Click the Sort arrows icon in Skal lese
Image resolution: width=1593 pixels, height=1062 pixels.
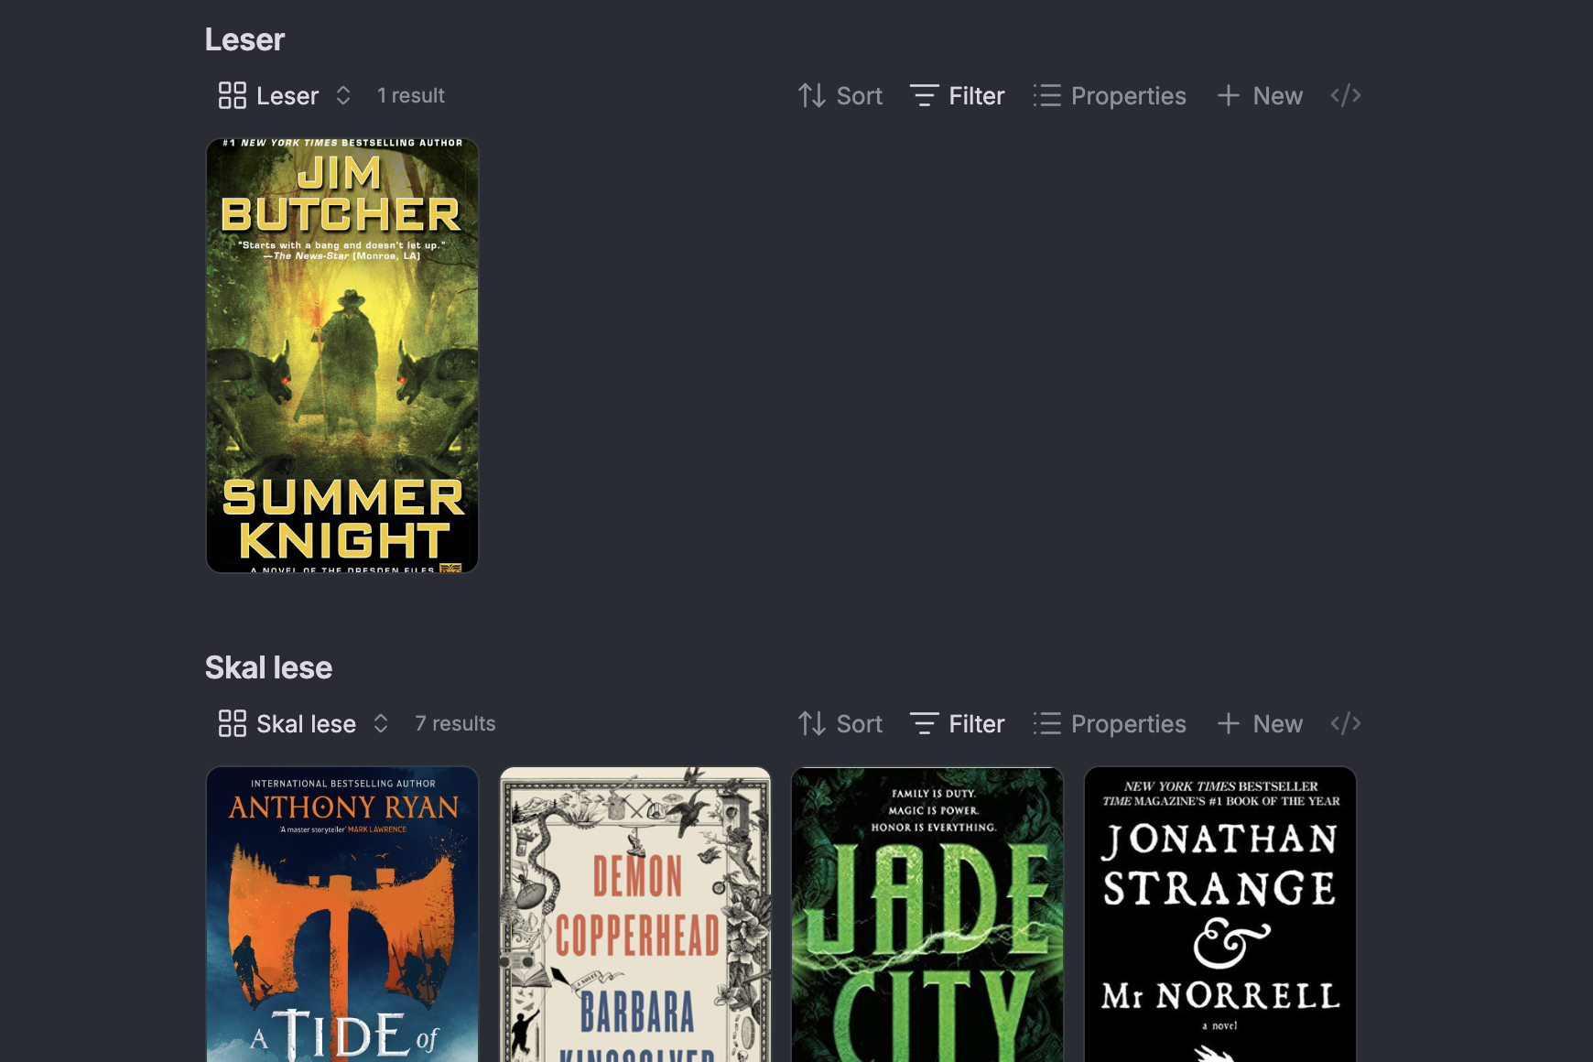click(x=811, y=723)
